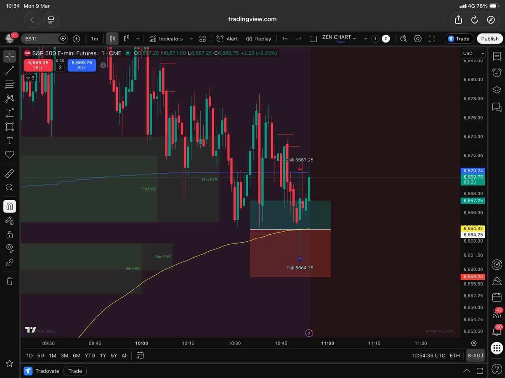505x378 pixels.
Task: Select the crosshair cursor tool
Action: (9, 56)
